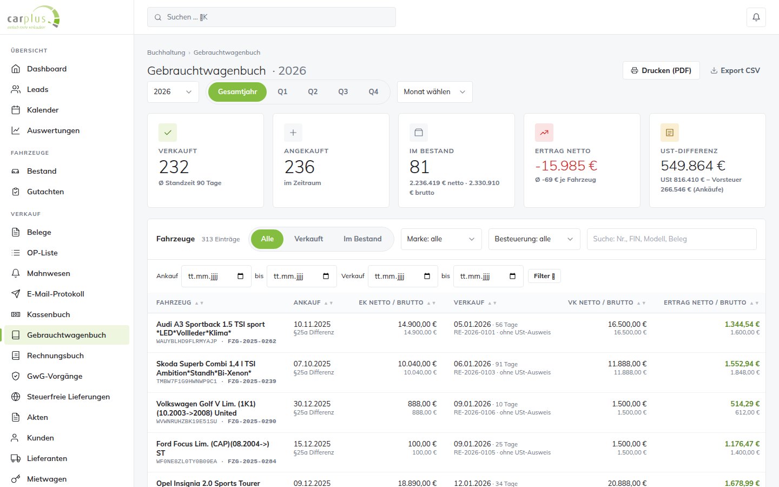
Task: Show Im Bestand vehicles only
Action: pyautogui.click(x=362, y=239)
